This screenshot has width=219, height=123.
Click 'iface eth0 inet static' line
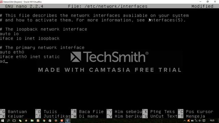(30, 57)
